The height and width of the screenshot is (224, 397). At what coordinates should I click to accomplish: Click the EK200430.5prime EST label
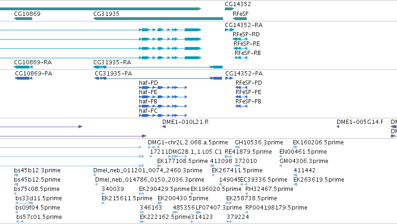(183, 198)
